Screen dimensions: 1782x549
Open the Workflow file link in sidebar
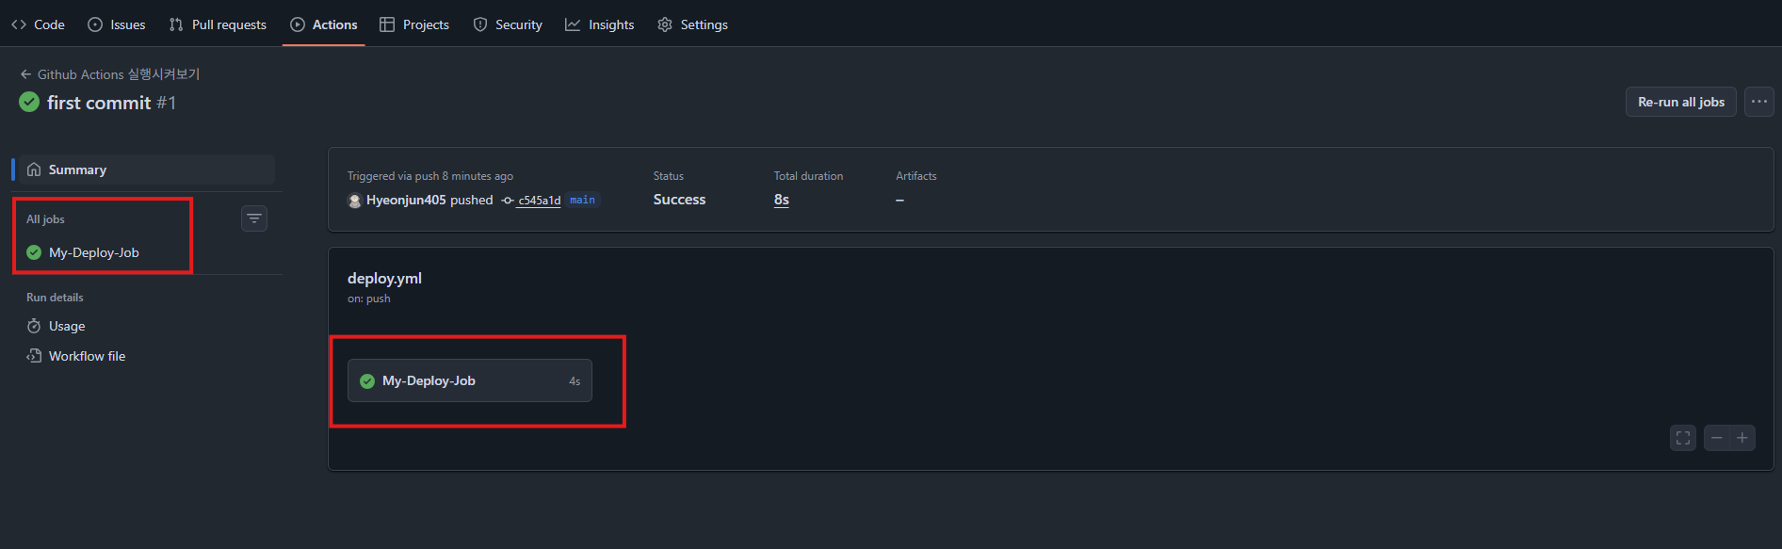click(87, 356)
